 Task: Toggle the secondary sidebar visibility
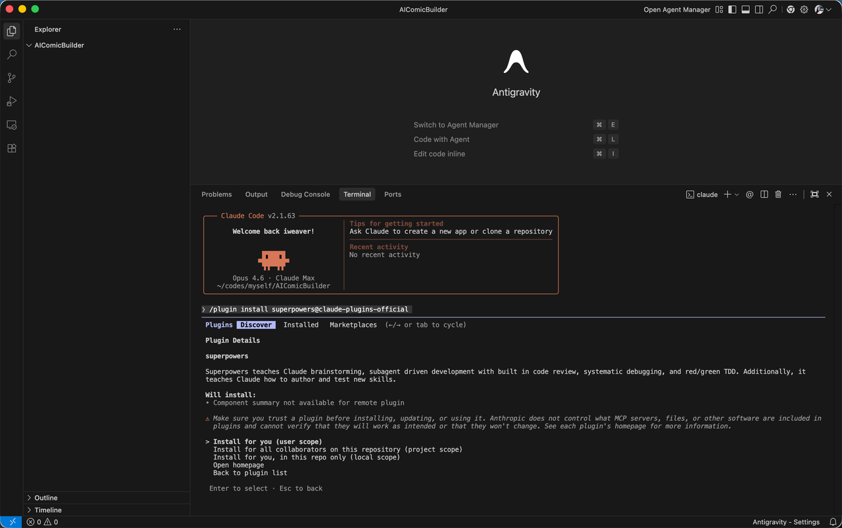click(759, 10)
